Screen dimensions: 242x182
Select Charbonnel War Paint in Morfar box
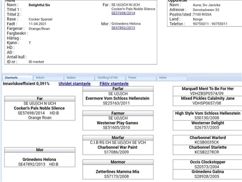pyautogui.click(x=117, y=147)
